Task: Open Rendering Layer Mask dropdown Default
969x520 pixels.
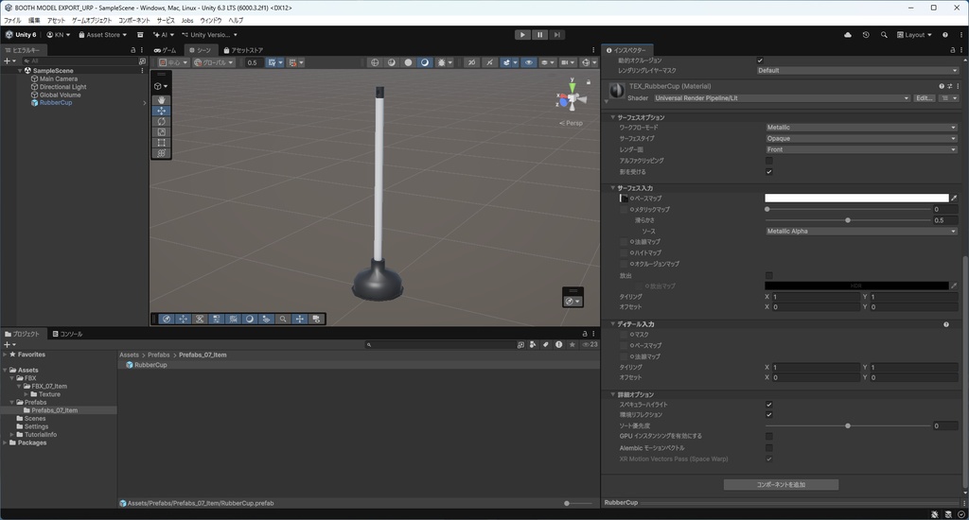Action: pos(857,70)
